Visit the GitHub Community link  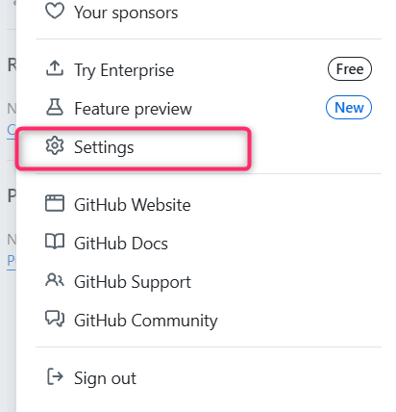pyautogui.click(x=209, y=321)
